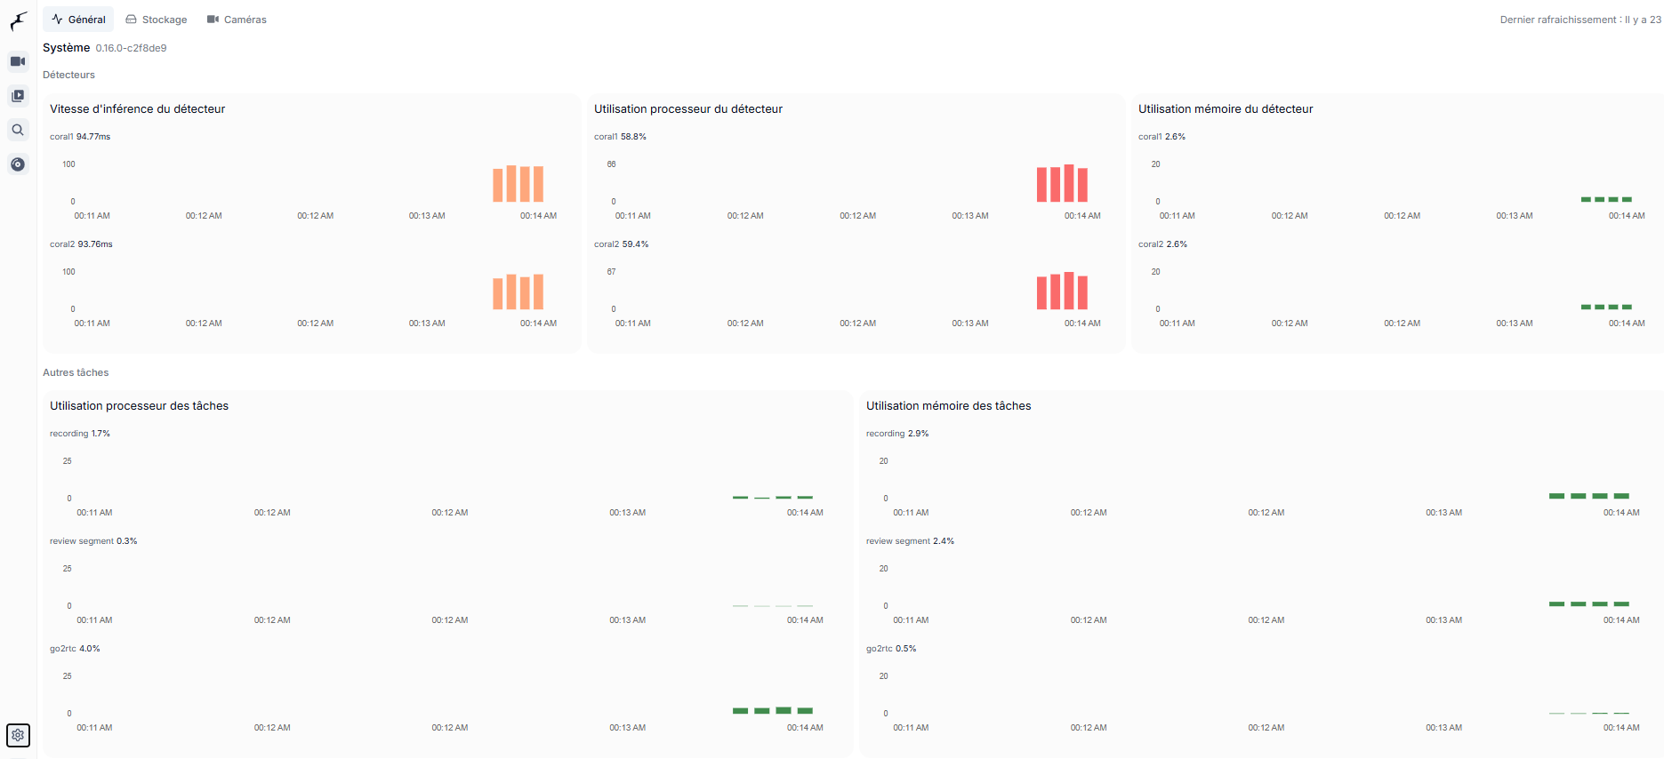Open the live cameras view from sidebar

[x=18, y=61]
